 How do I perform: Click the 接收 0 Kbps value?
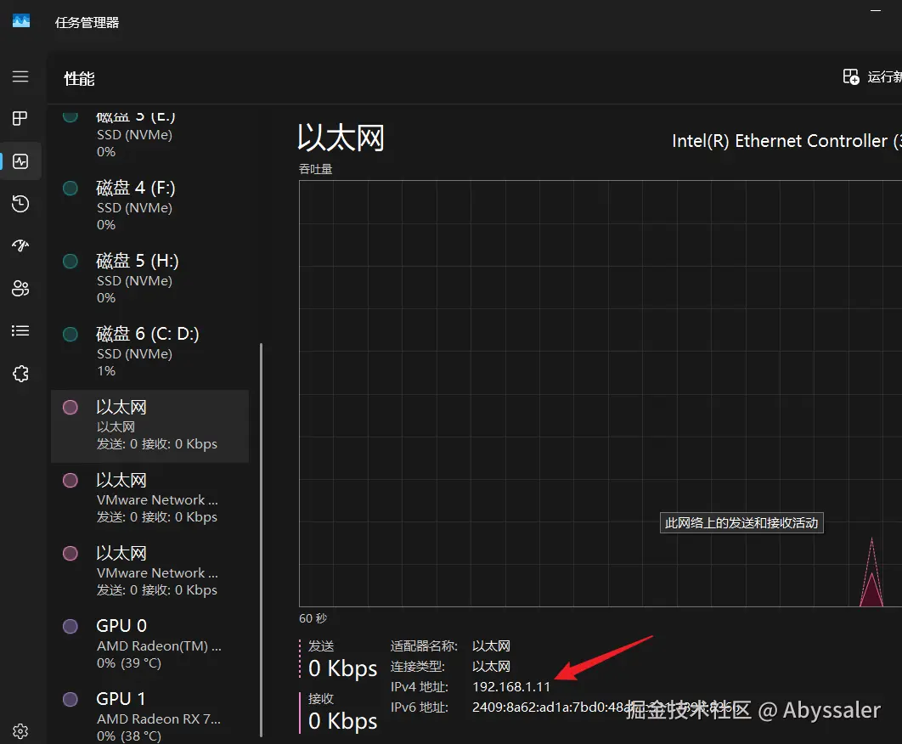pos(342,721)
